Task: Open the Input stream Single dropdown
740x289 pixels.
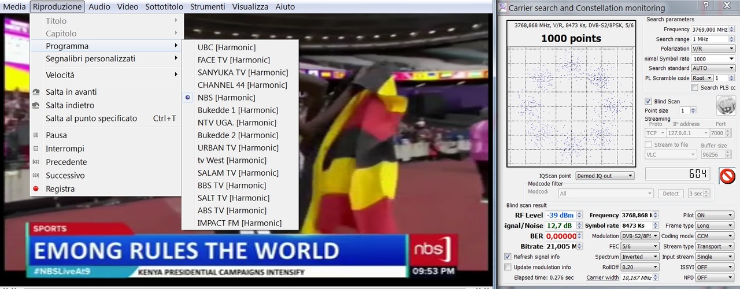Action: pyautogui.click(x=714, y=257)
